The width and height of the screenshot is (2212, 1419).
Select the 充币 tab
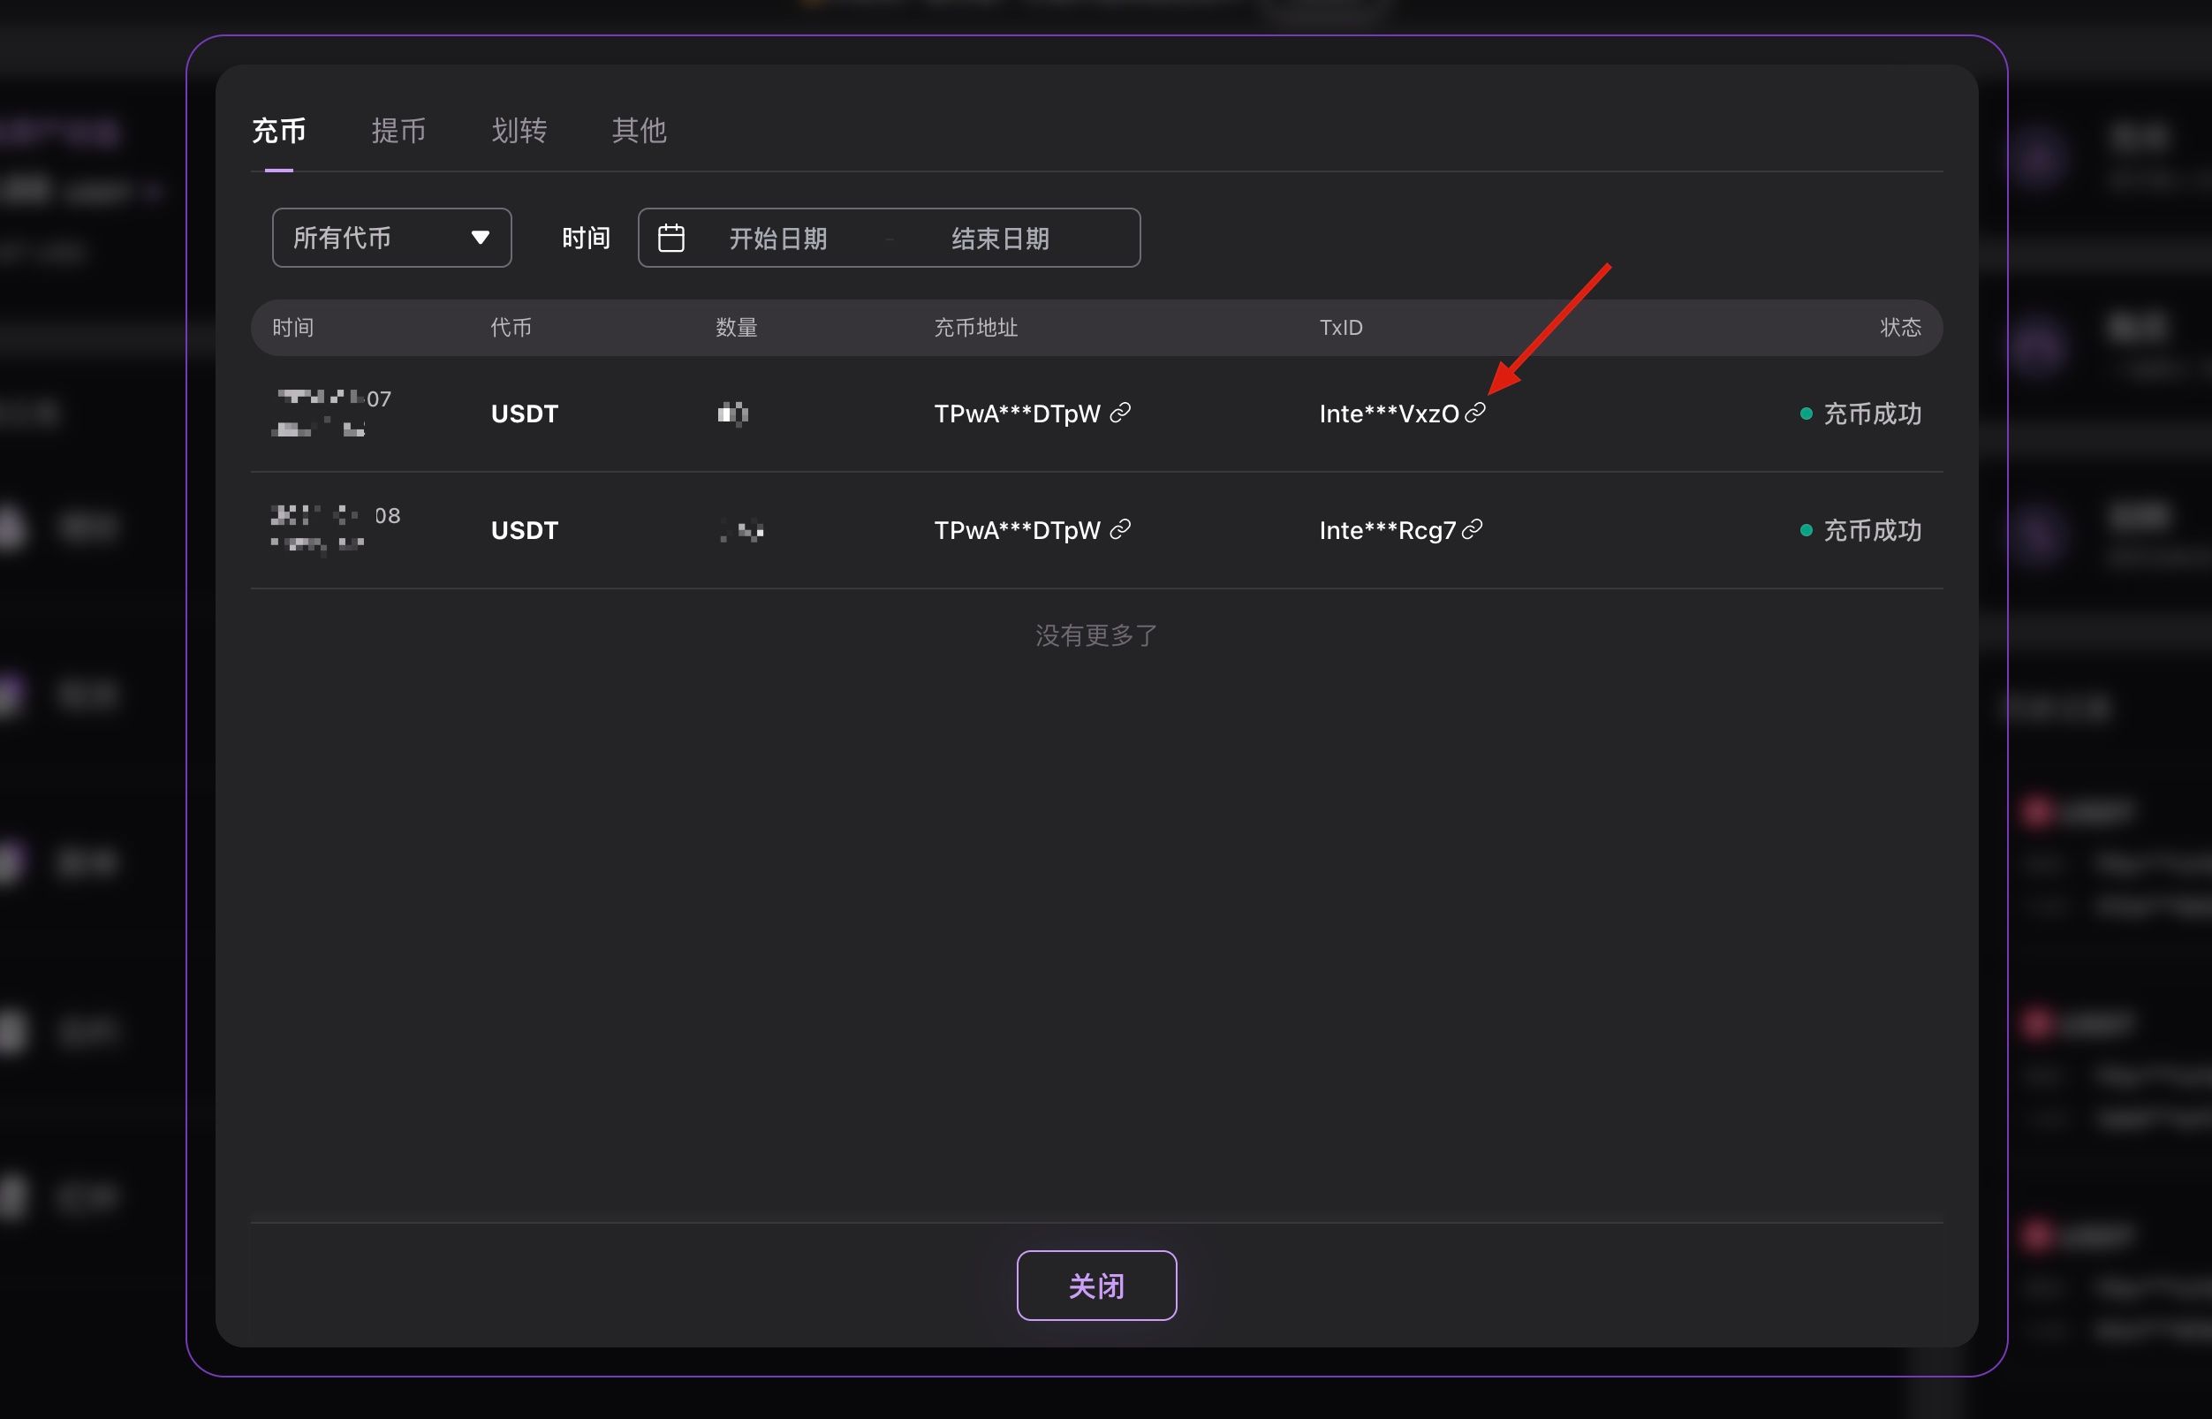coord(278,131)
